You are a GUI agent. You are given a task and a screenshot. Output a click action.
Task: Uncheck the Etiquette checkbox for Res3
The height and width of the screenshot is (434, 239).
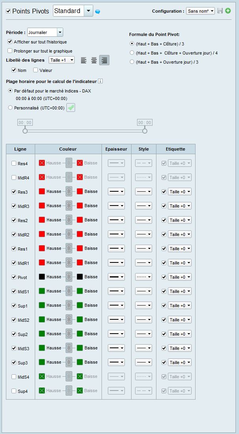pos(164,192)
